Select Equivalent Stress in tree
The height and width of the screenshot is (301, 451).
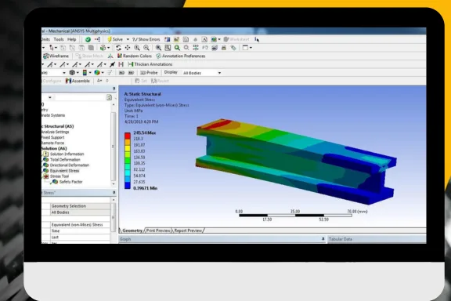pos(64,171)
